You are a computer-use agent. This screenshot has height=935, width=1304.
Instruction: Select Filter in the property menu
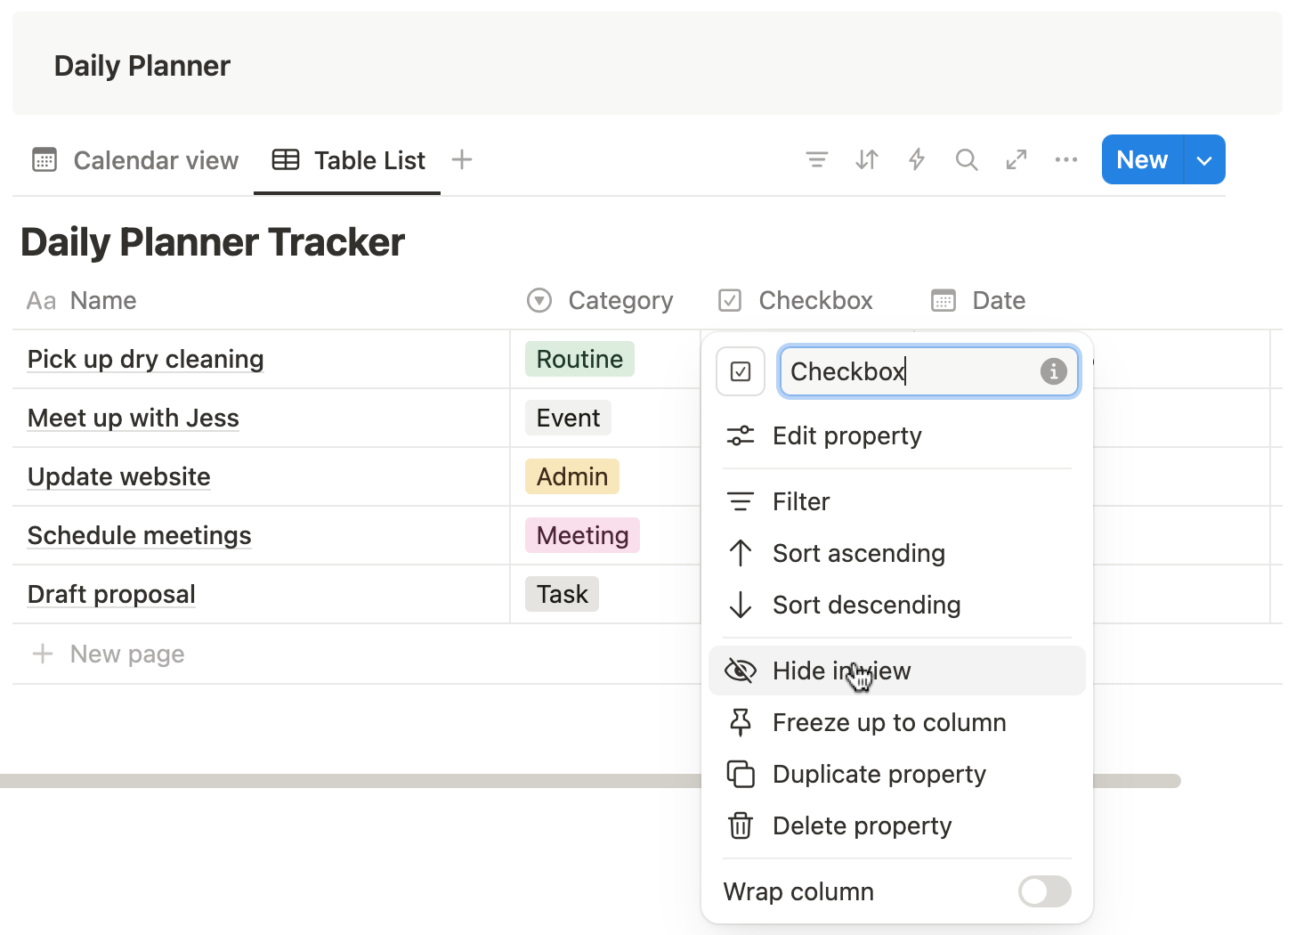(896, 501)
